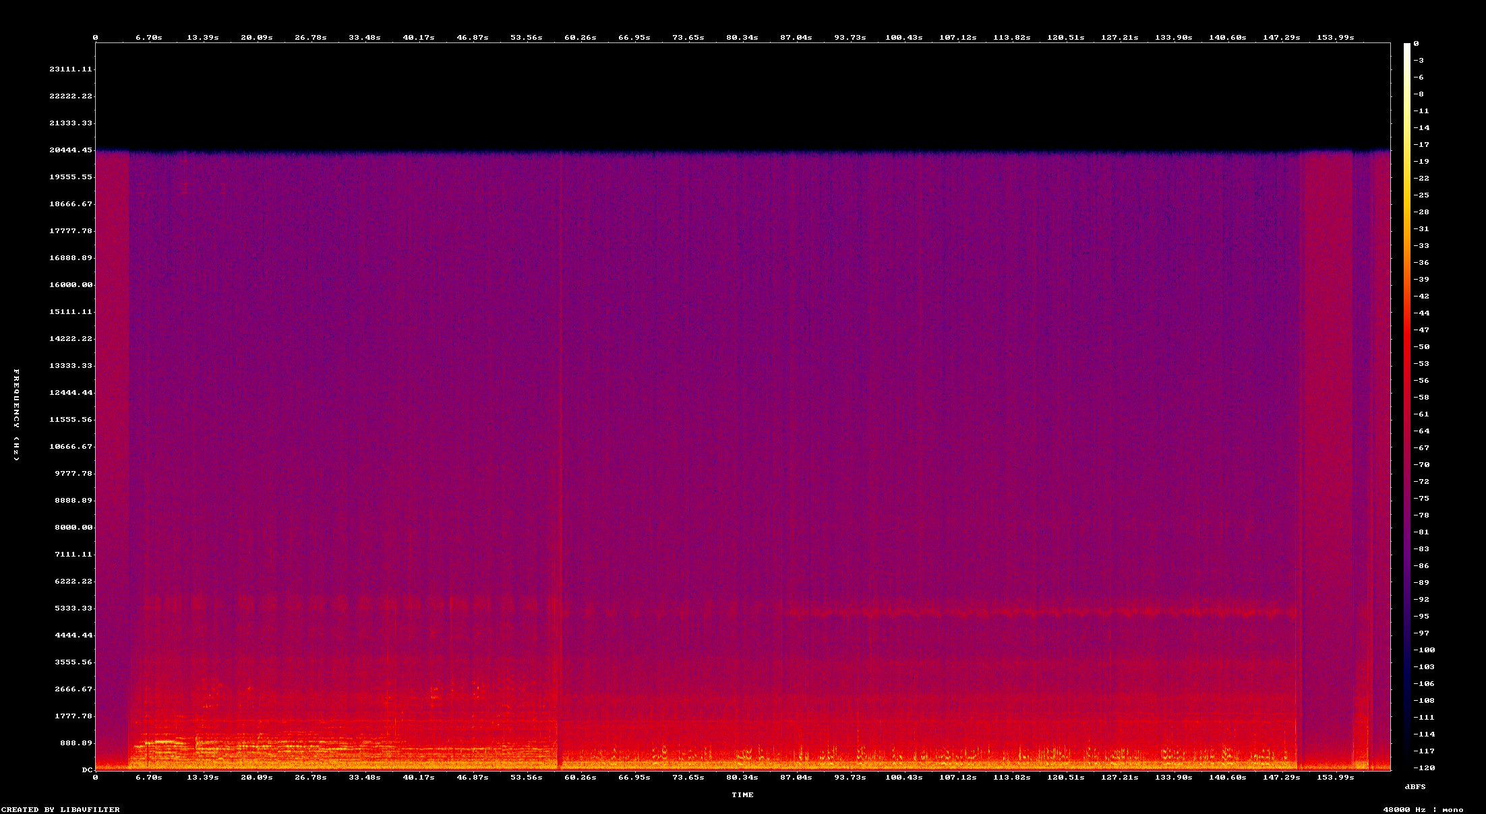Click the -14 value on dBFS scale
Image resolution: width=1486 pixels, height=814 pixels.
1421,128
